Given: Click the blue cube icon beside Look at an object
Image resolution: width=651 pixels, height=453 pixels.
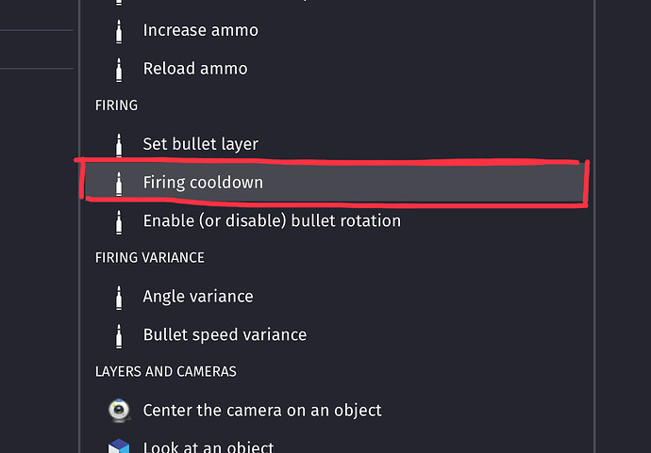Looking at the screenshot, I should pos(119,445).
